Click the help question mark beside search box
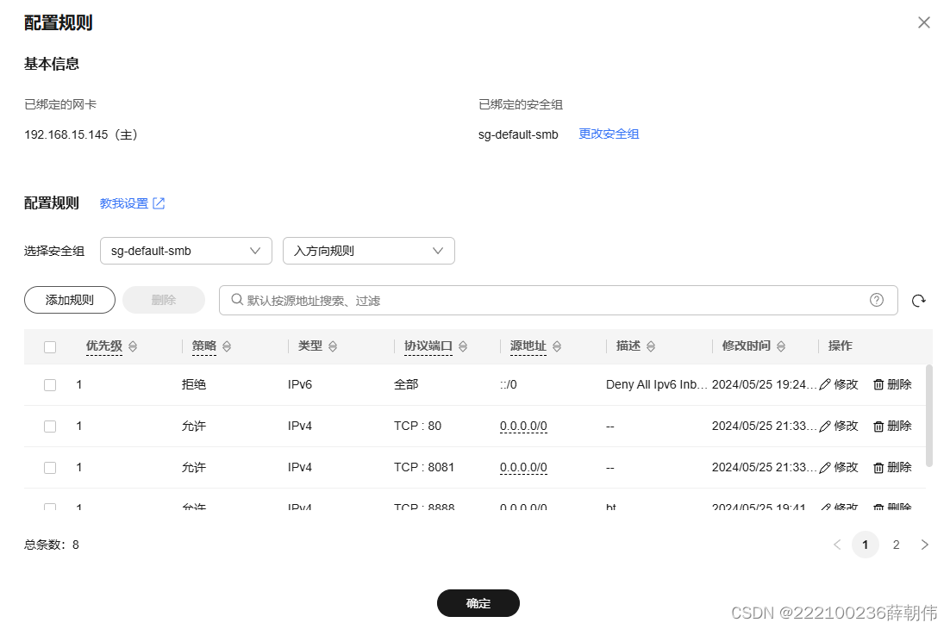 (877, 300)
